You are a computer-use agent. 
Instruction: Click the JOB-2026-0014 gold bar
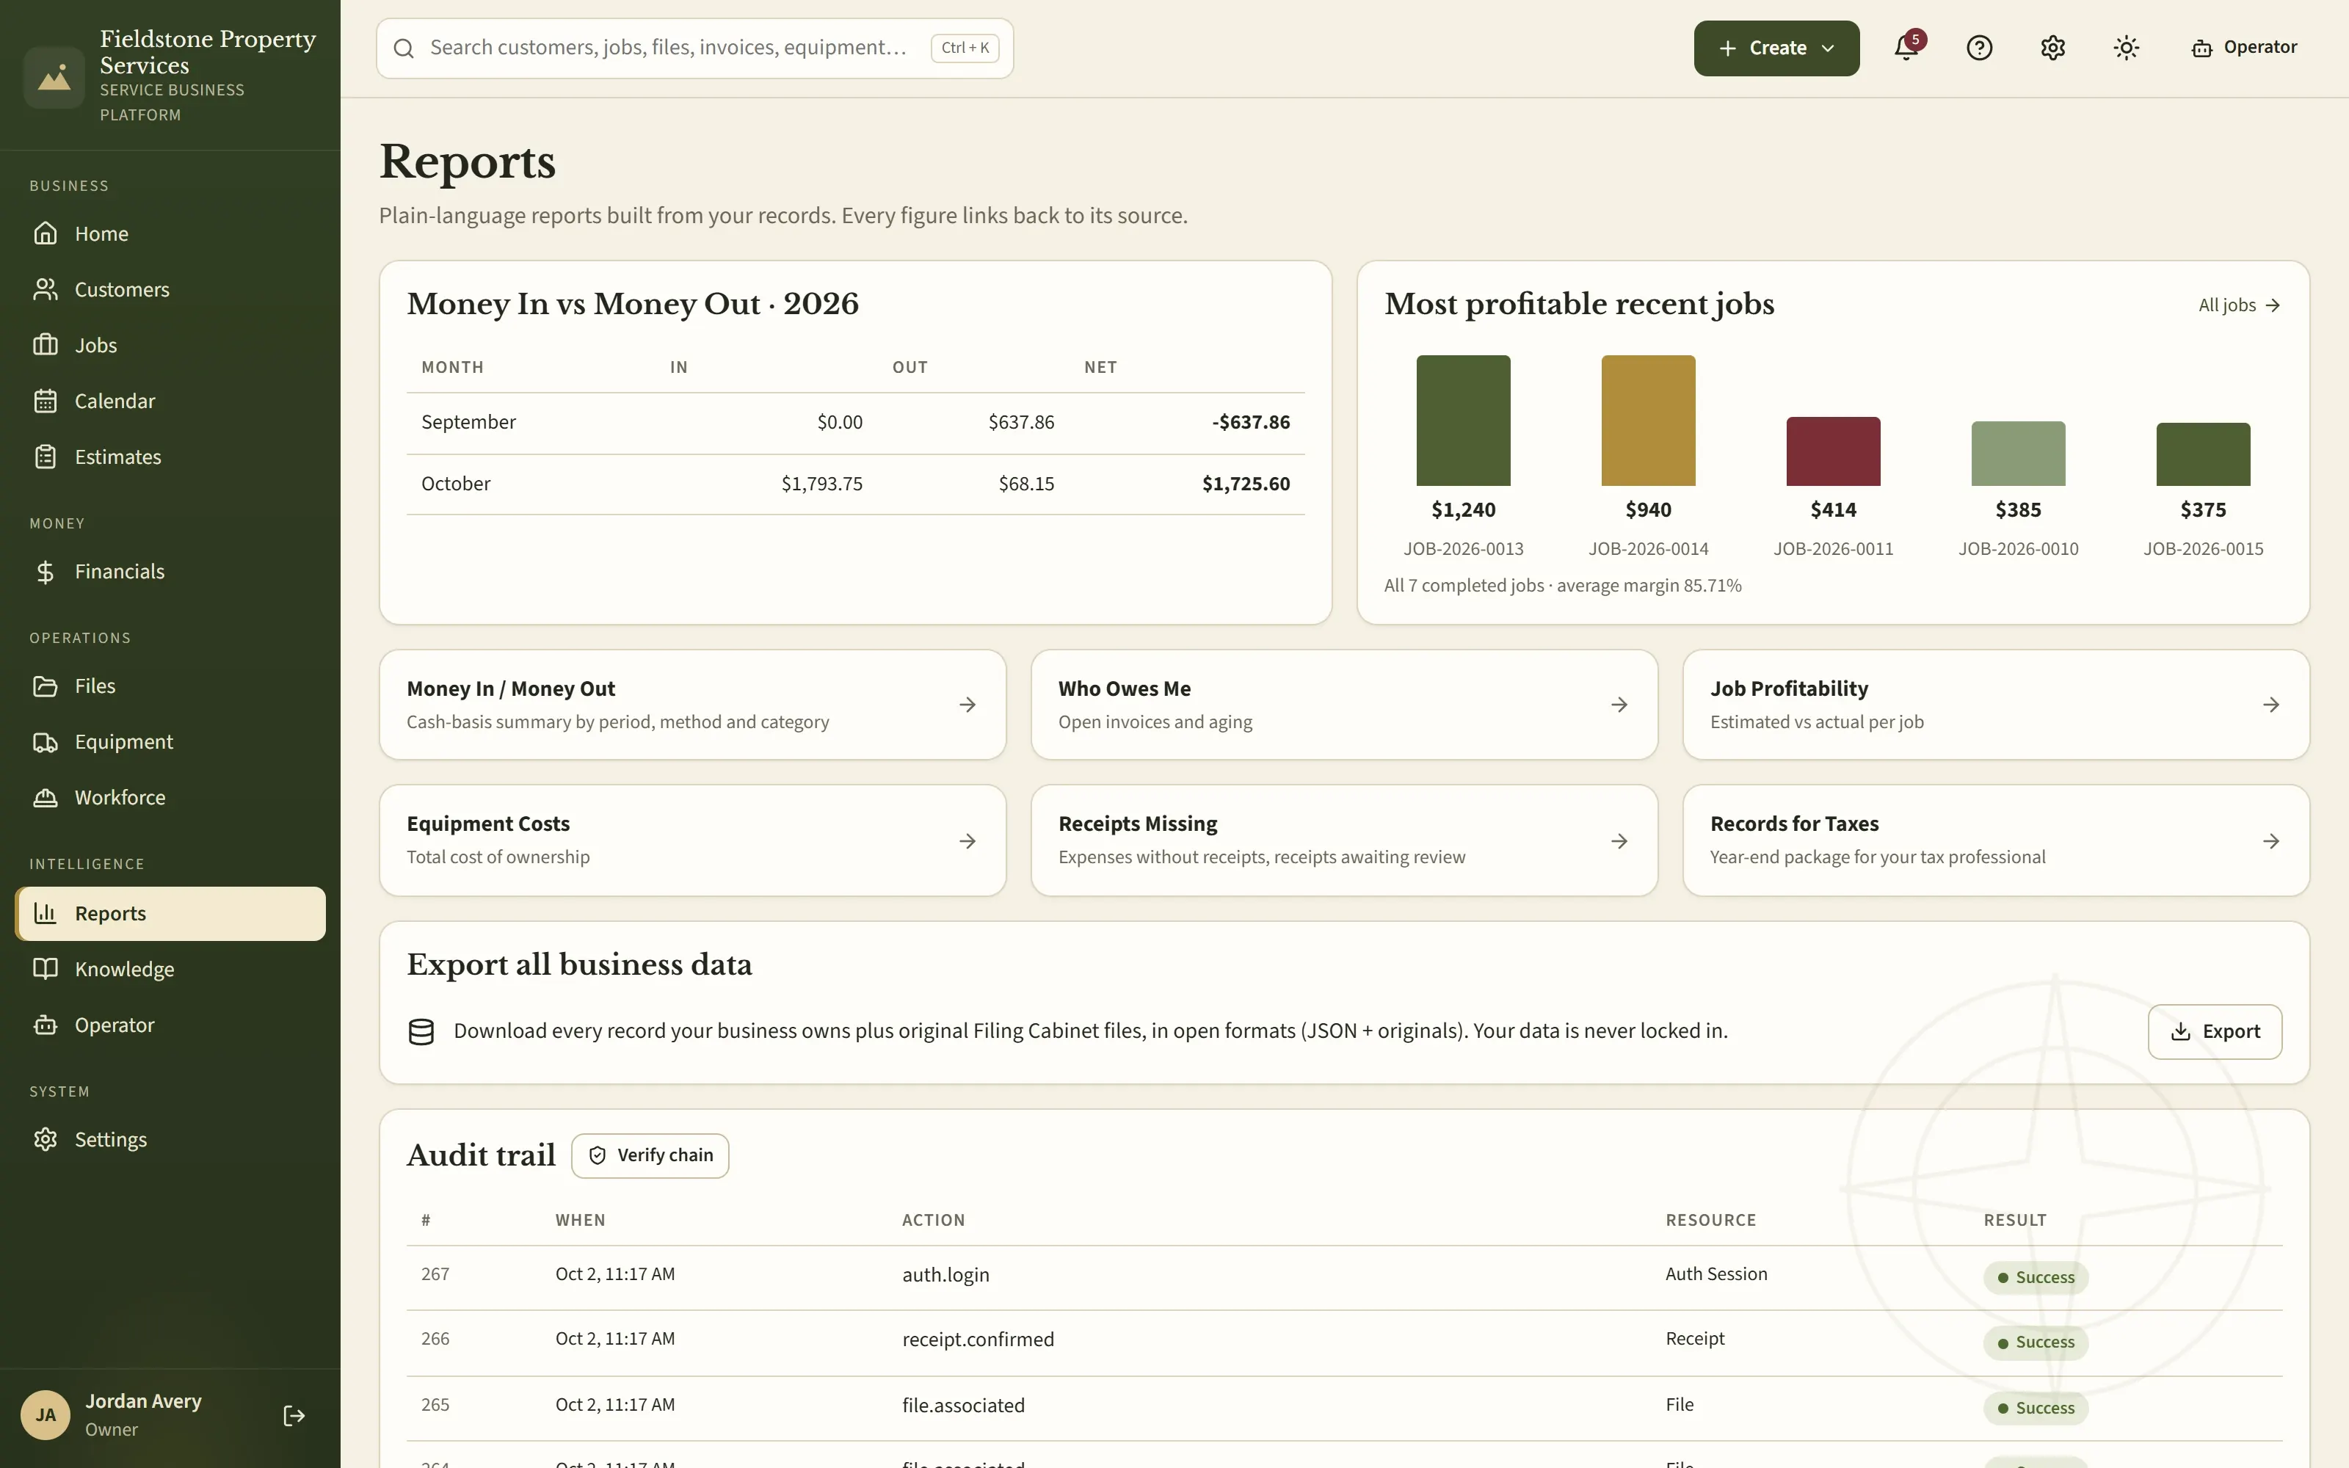[1648, 421]
